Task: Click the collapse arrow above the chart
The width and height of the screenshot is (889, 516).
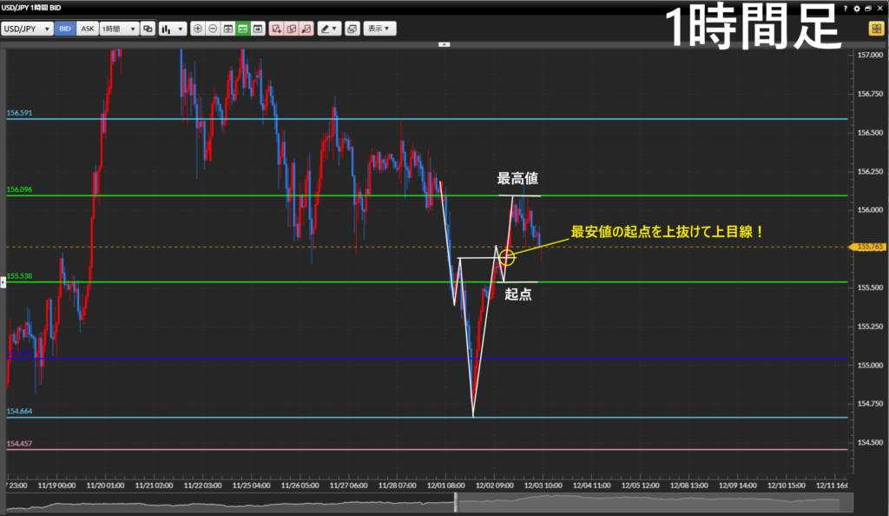Action: click(444, 43)
